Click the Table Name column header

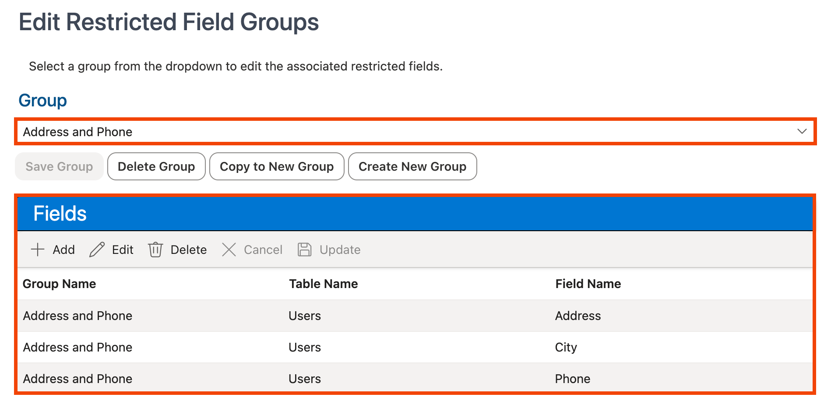tap(324, 284)
